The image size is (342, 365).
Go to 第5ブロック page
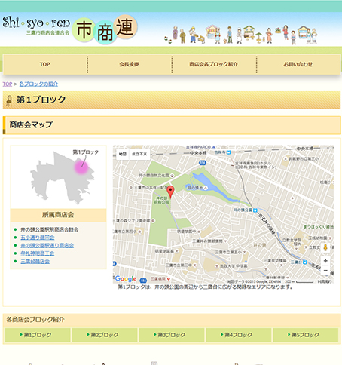point(305,335)
